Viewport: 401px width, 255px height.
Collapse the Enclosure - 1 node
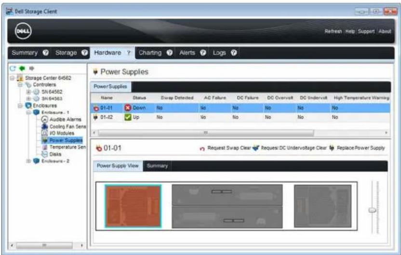click(x=28, y=112)
